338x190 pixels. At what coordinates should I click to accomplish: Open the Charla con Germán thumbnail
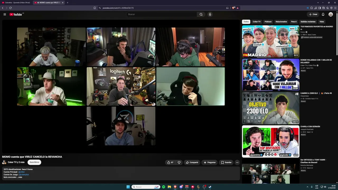click(271, 141)
